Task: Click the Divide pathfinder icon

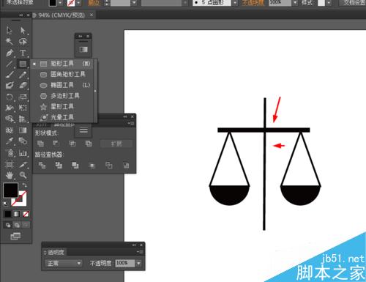Action: pos(42,166)
